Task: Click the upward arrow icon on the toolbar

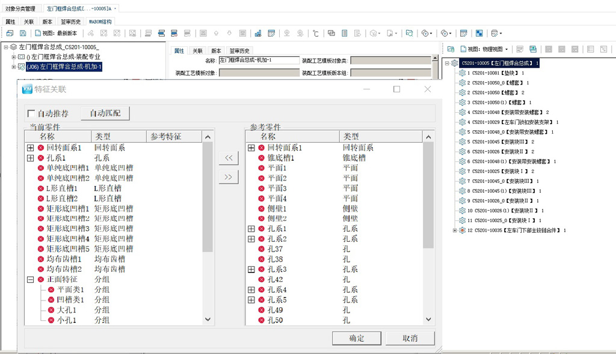Action: pos(215,33)
